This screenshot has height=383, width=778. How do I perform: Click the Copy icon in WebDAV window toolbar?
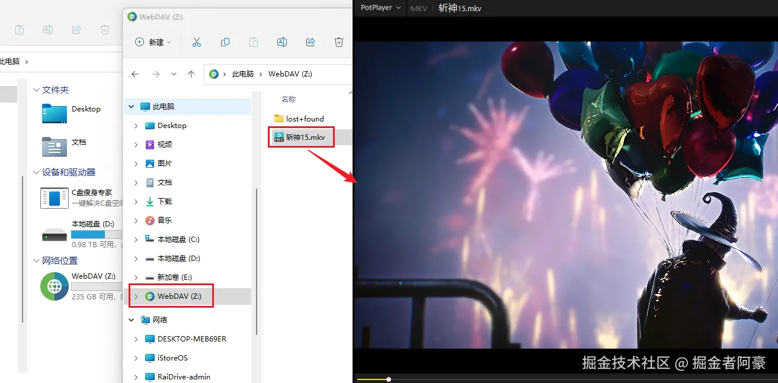pyautogui.click(x=225, y=42)
